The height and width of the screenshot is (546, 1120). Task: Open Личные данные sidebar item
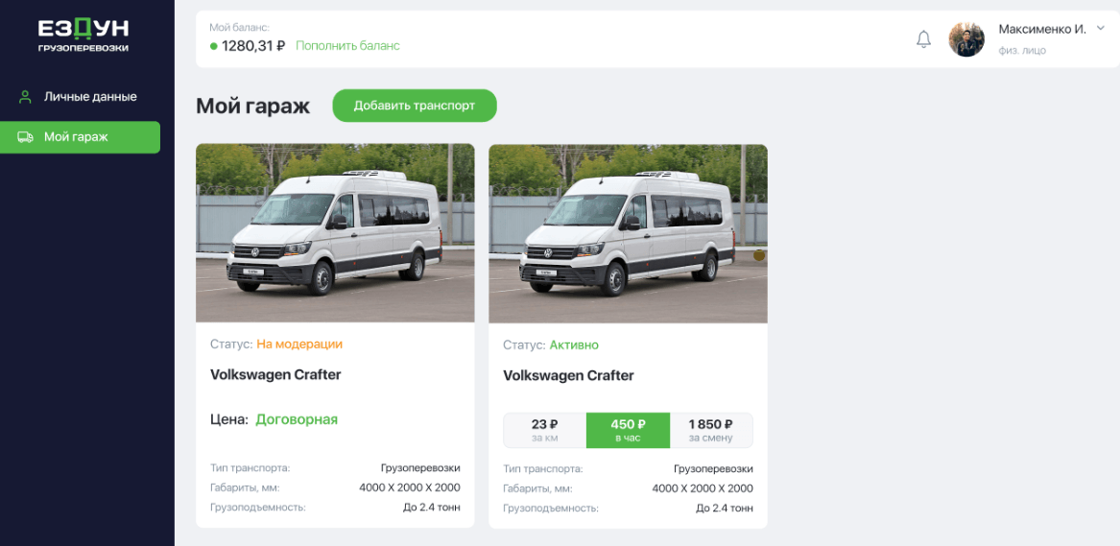point(80,97)
